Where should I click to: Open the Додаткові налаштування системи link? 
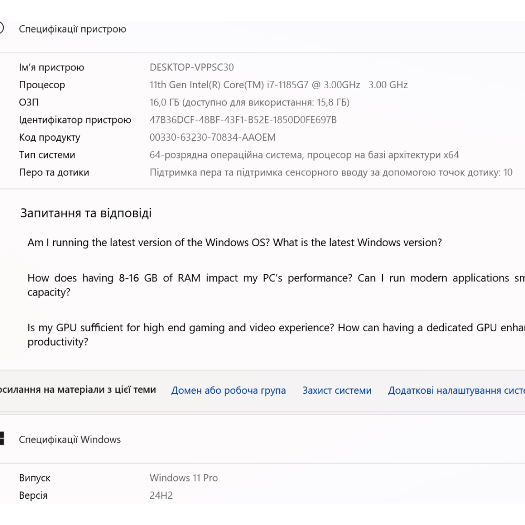[456, 390]
